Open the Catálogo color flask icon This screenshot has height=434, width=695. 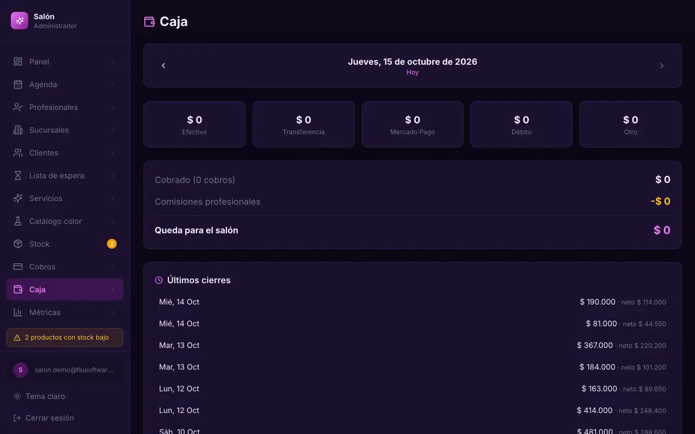click(18, 221)
